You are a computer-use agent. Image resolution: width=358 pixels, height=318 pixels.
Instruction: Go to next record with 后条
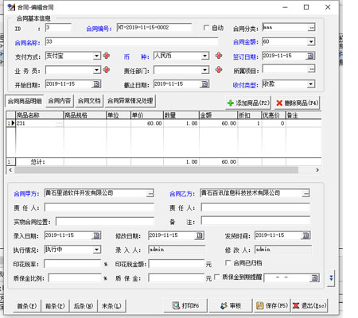pos(83,306)
